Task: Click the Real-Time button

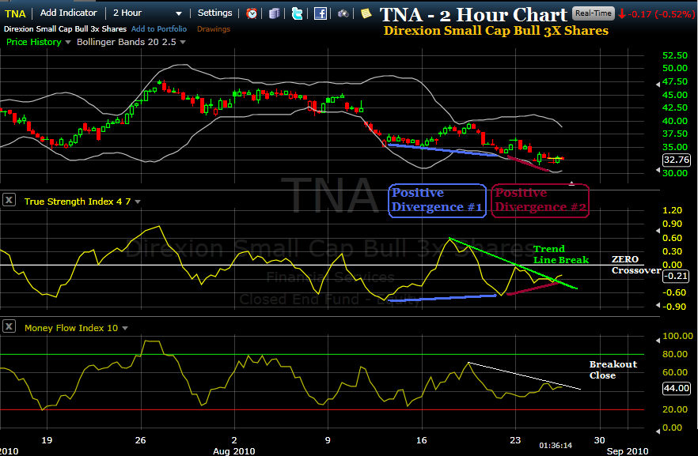Action: click(x=593, y=13)
